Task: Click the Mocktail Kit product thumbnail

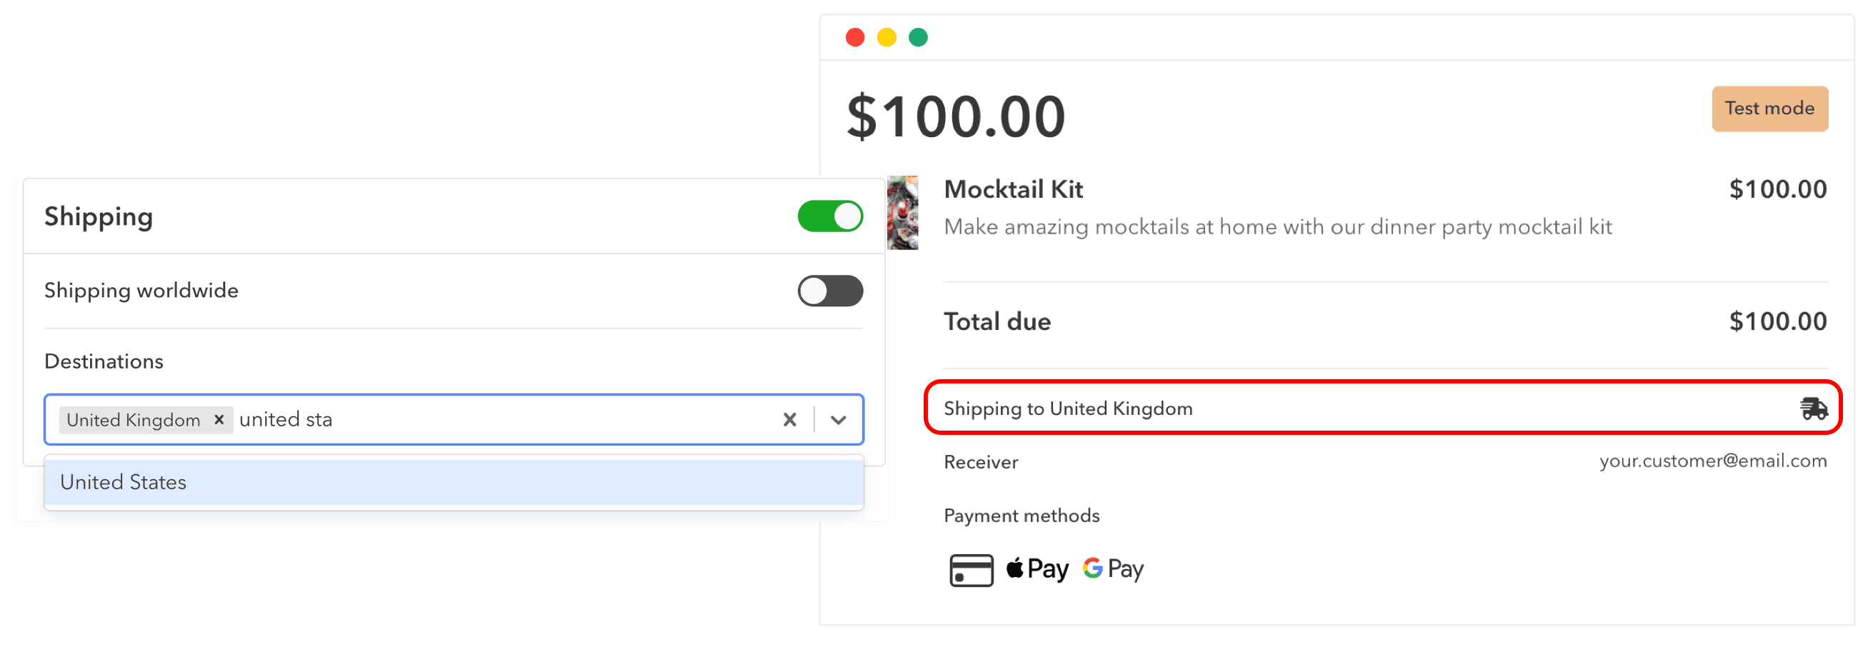Action: 902,212
